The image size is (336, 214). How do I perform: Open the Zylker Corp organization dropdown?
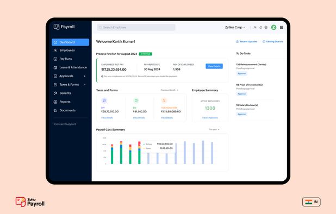pyautogui.click(x=235, y=27)
